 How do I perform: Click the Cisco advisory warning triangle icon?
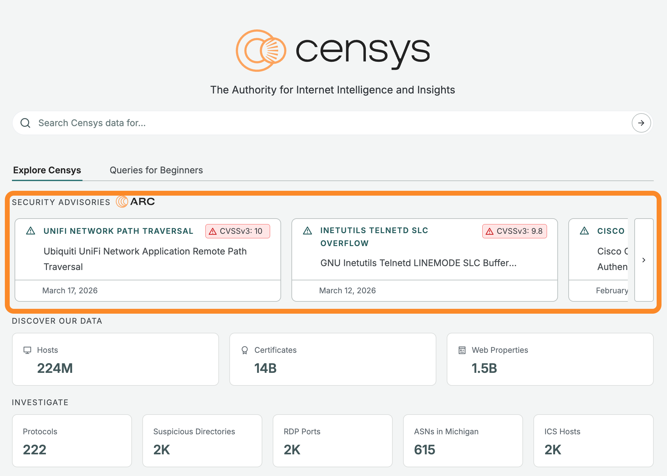584,231
